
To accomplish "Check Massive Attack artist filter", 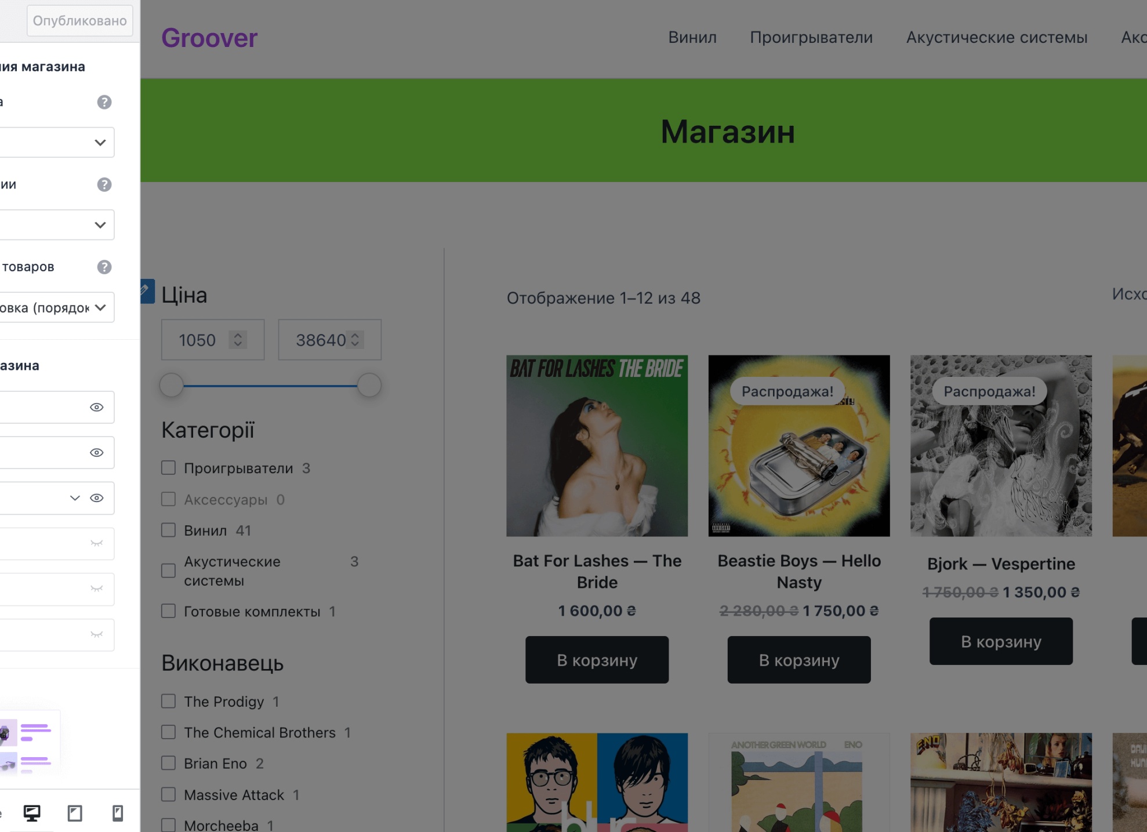I will click(x=168, y=794).
